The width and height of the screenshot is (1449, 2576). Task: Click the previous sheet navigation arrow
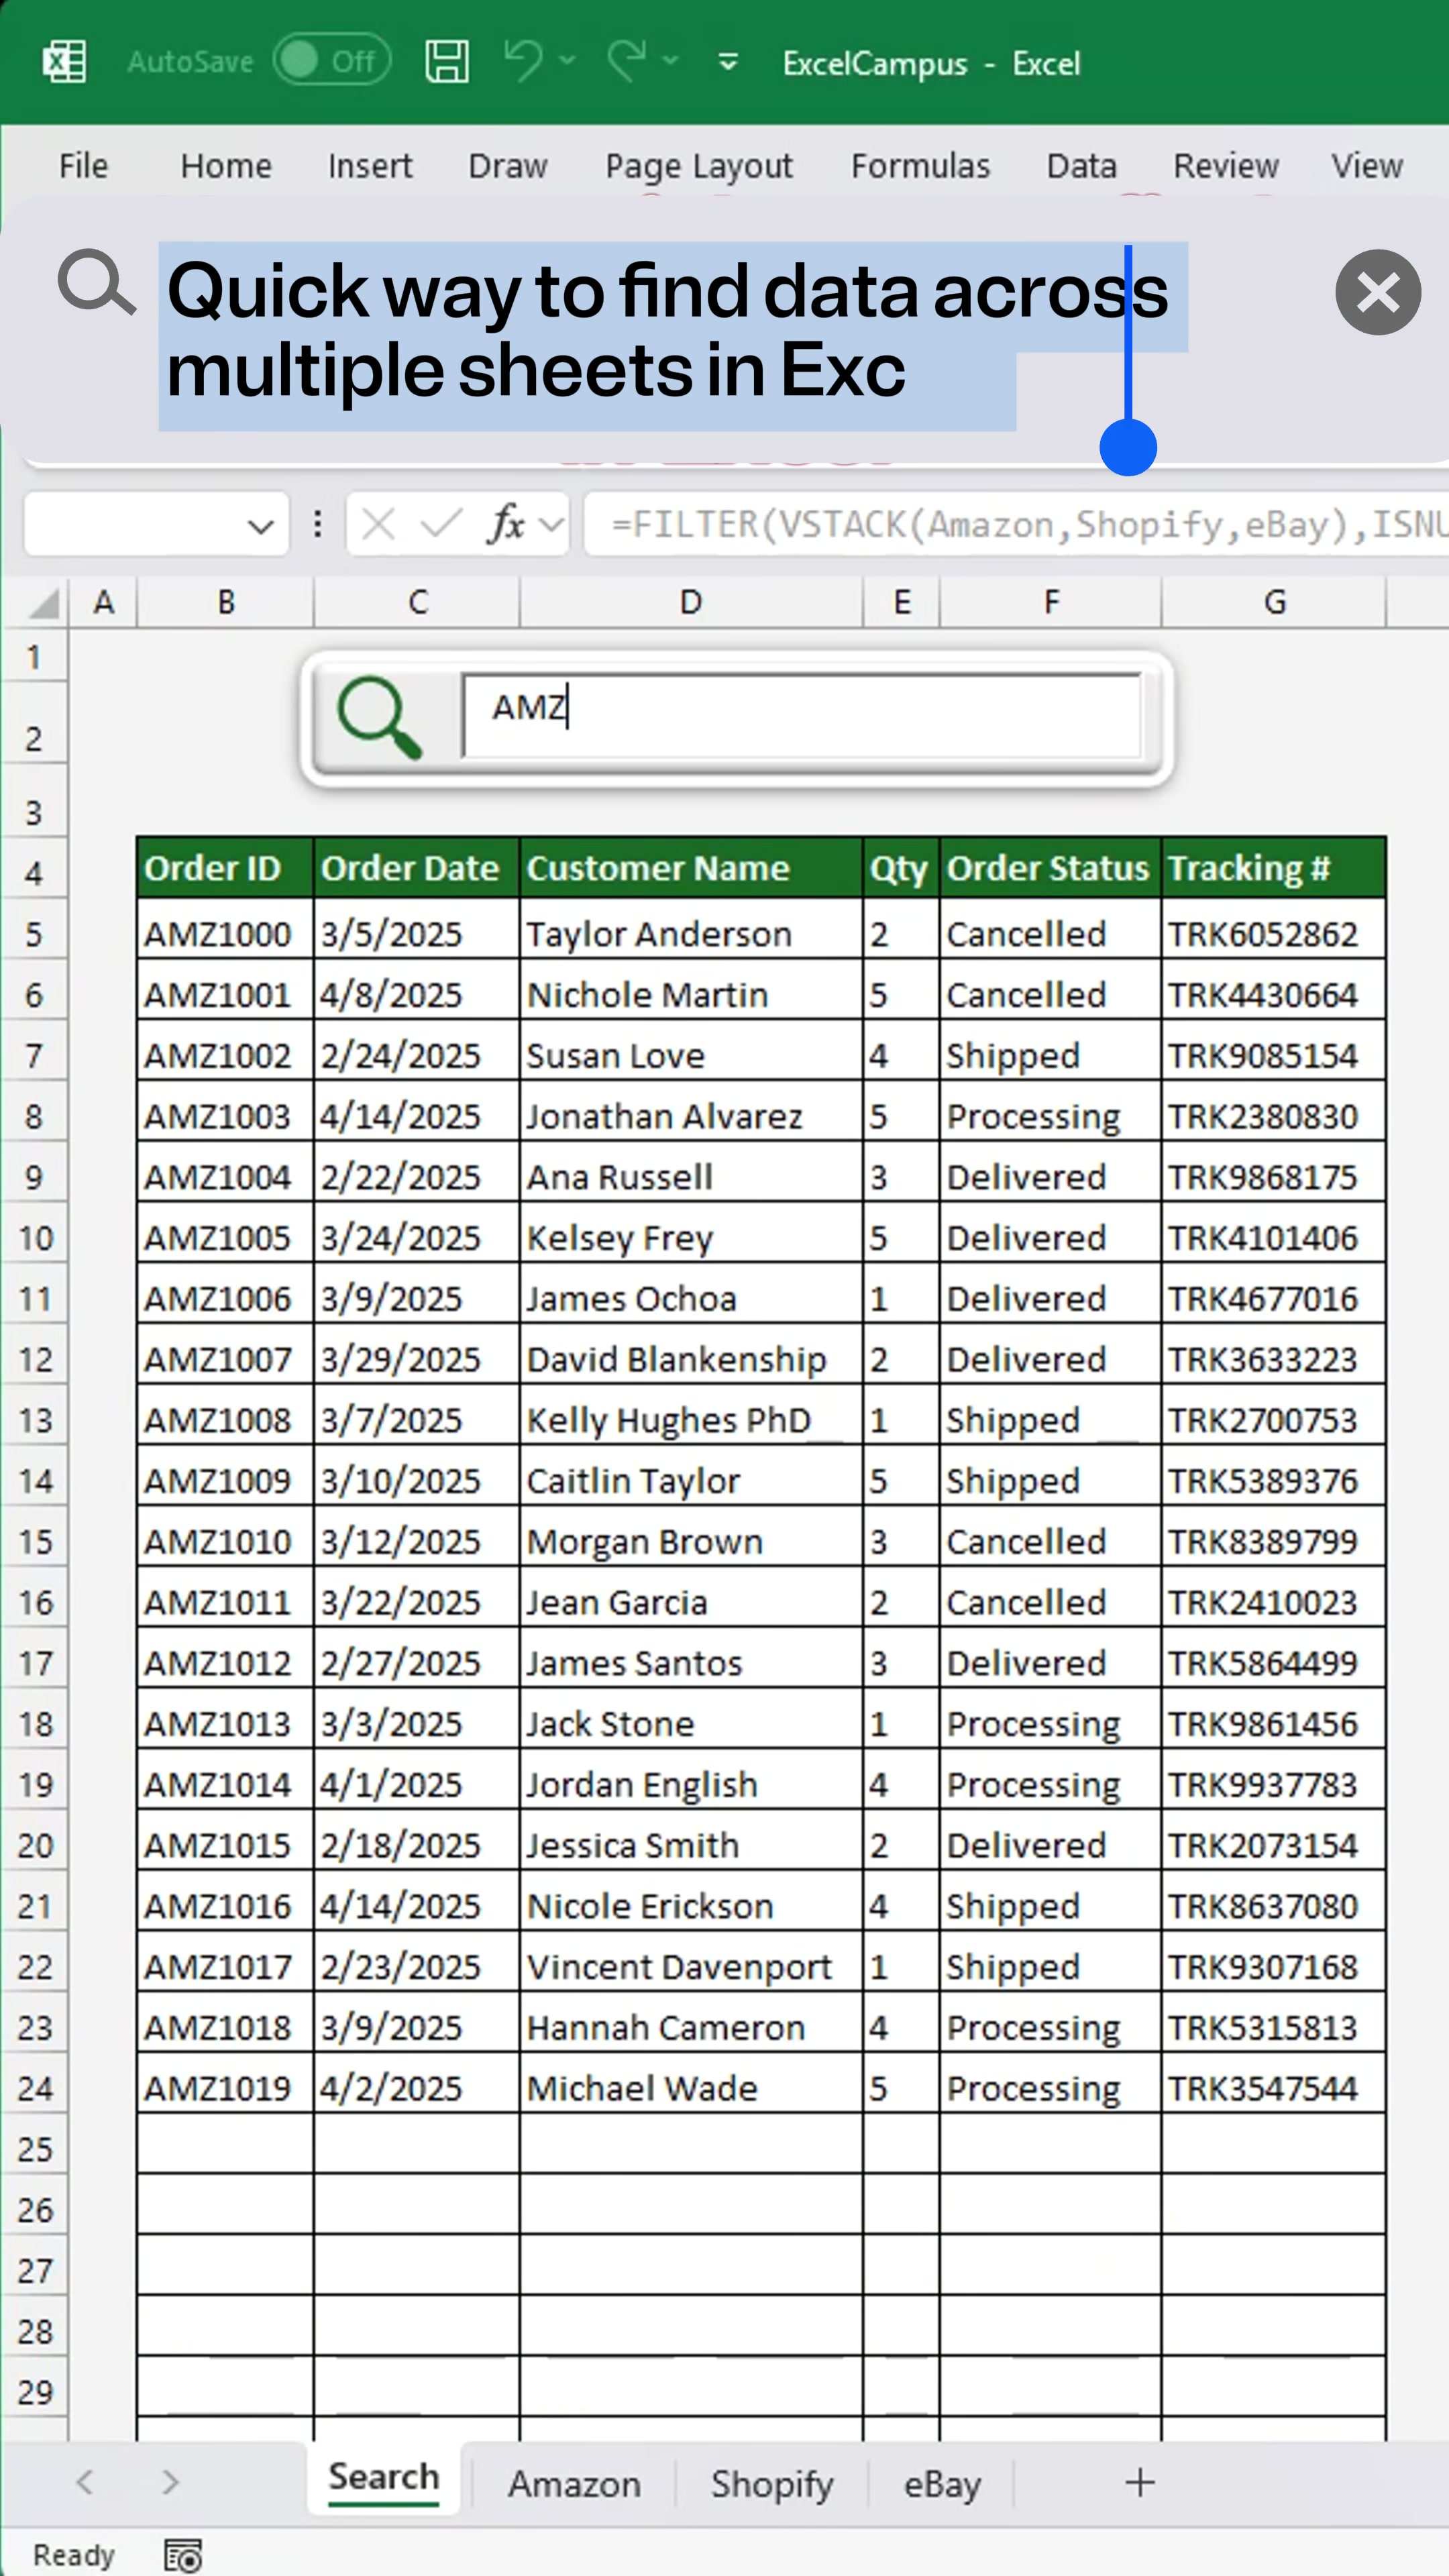click(x=85, y=2481)
